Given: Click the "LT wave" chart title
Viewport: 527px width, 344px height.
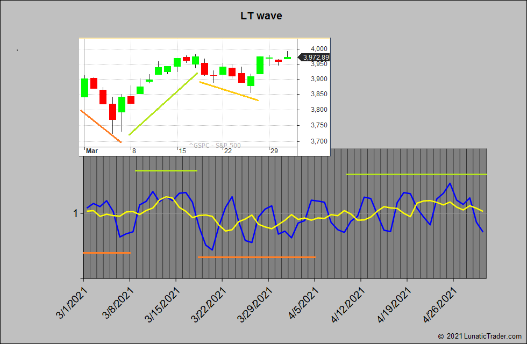Looking at the screenshot, I should (261, 16).
